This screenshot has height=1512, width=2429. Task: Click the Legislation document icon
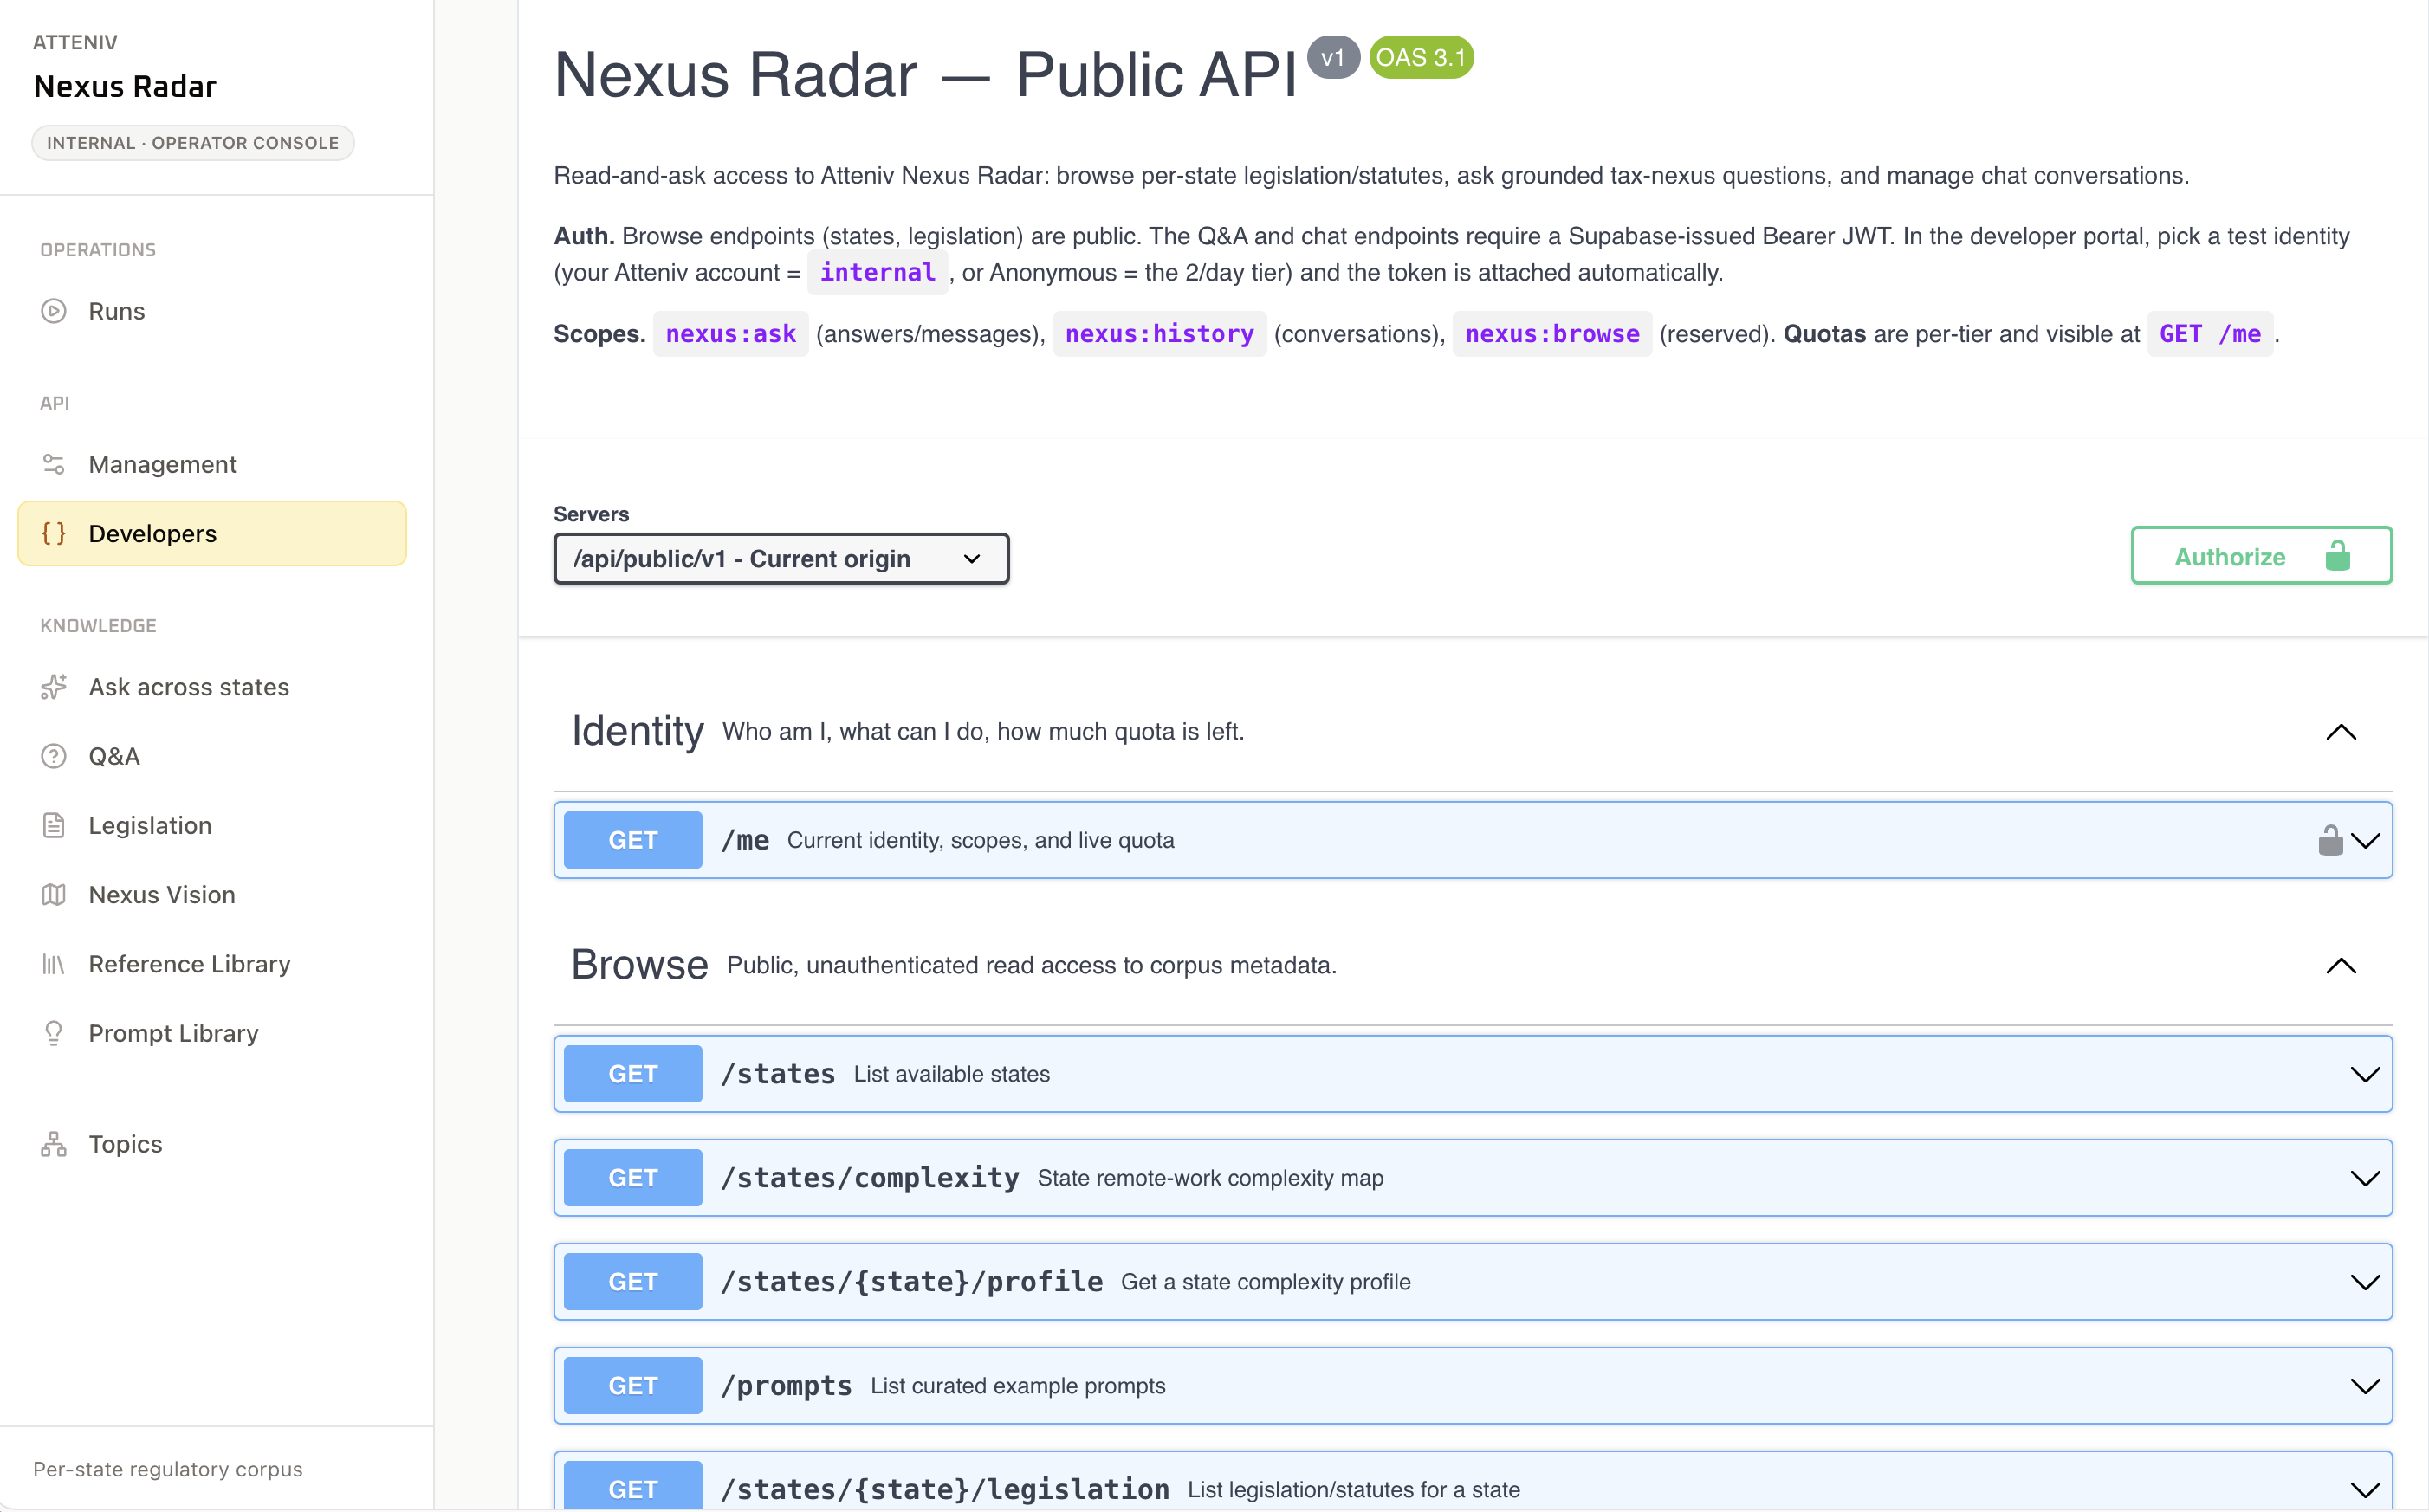click(x=54, y=825)
